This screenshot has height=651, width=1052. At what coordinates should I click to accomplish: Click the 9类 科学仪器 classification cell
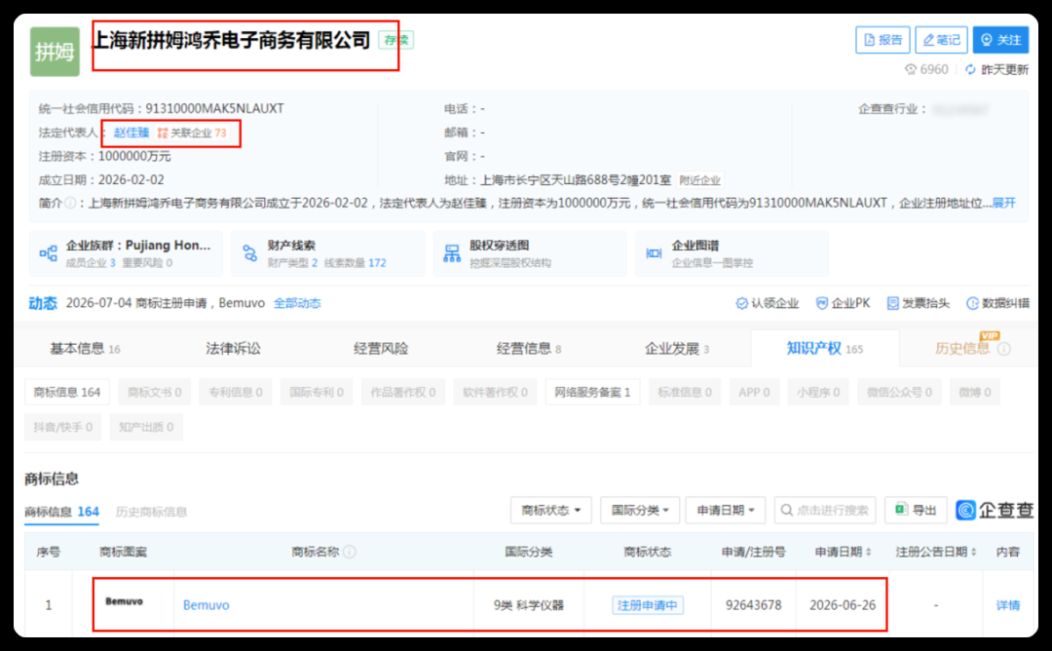pos(529,605)
